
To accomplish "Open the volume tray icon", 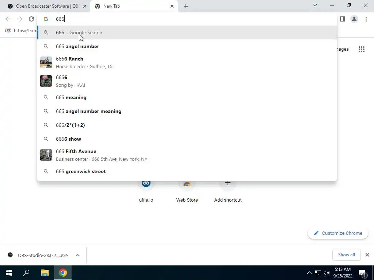I will [x=327, y=273].
